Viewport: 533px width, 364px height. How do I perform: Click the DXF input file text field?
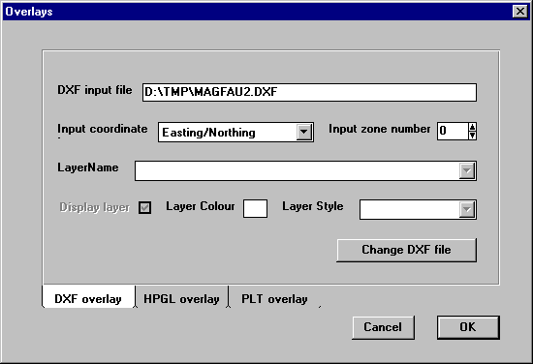tap(309, 92)
